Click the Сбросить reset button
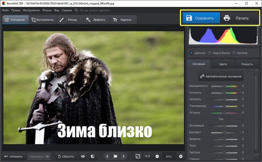This screenshot has width=262, height=162. [66, 156]
